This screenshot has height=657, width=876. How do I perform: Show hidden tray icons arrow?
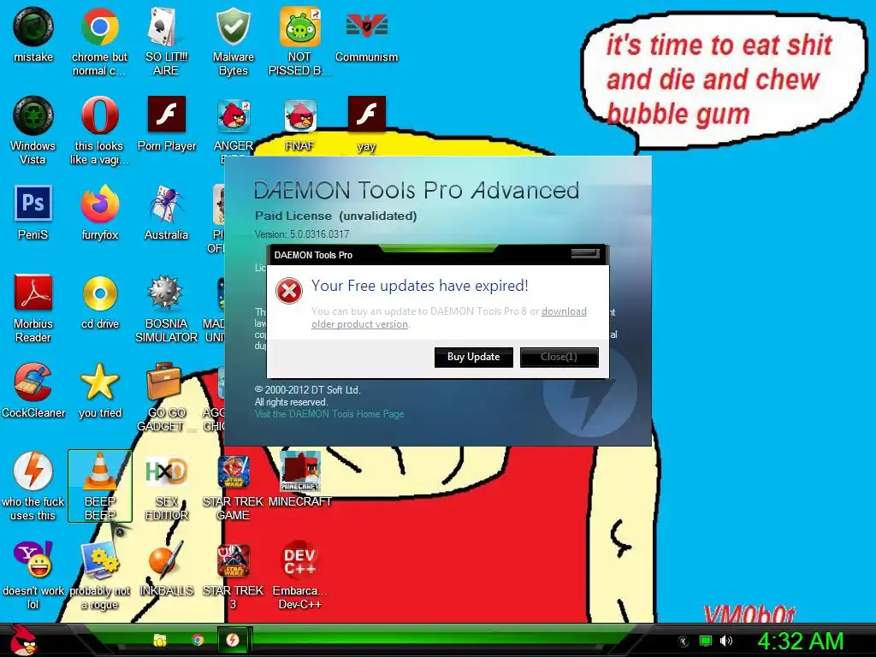coord(684,642)
